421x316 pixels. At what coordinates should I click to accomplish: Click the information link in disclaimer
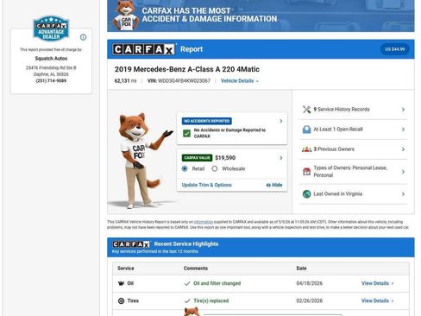204,222
